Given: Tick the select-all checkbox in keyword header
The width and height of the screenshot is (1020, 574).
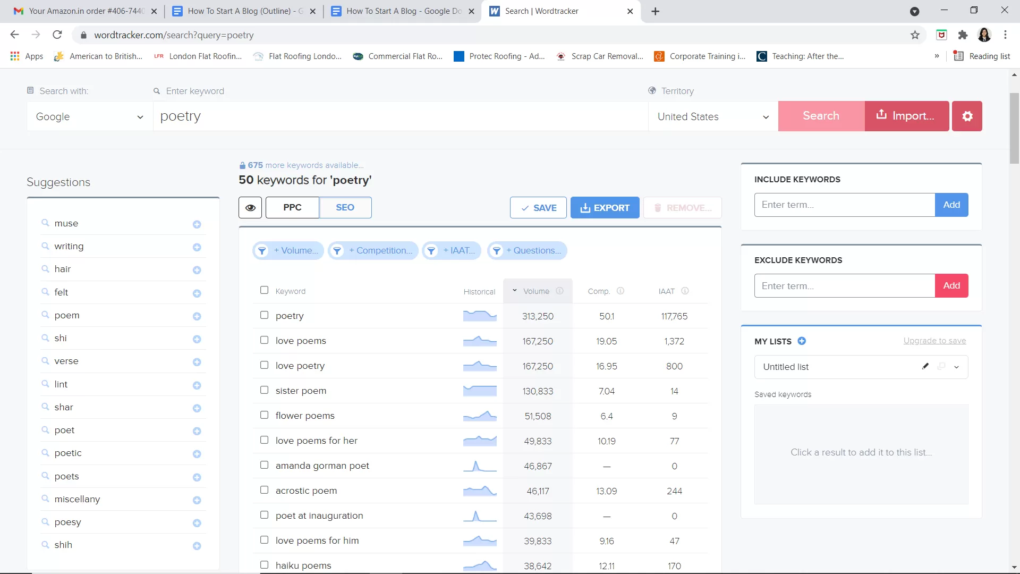Looking at the screenshot, I should tap(264, 290).
